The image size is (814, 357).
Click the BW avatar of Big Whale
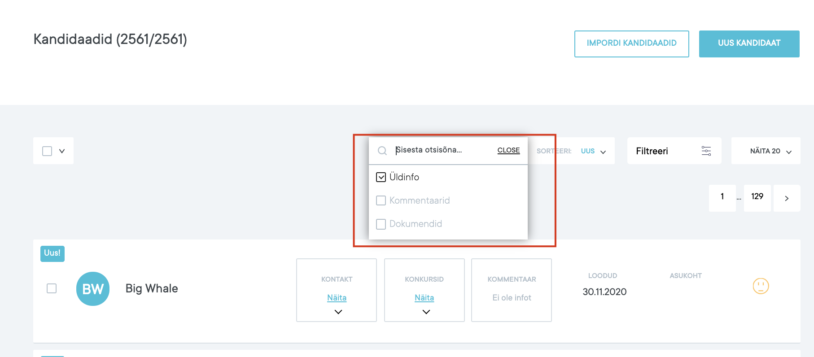point(93,289)
